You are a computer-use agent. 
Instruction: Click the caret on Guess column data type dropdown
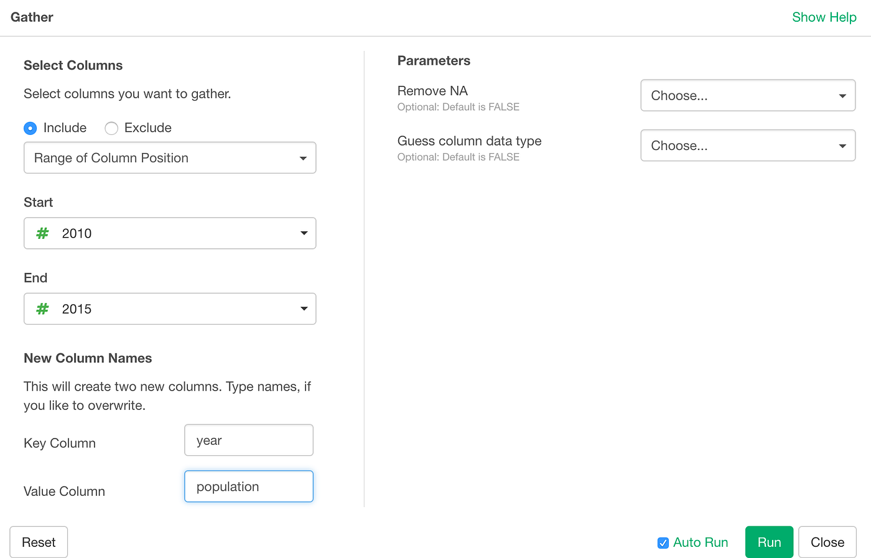click(x=844, y=145)
